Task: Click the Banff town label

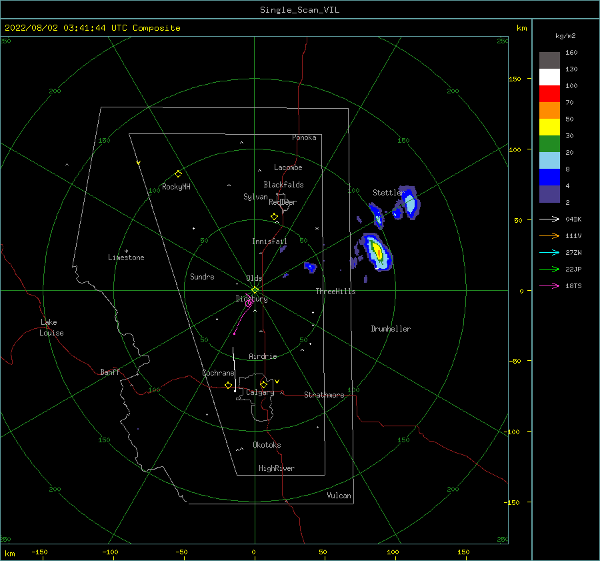Action: point(110,372)
